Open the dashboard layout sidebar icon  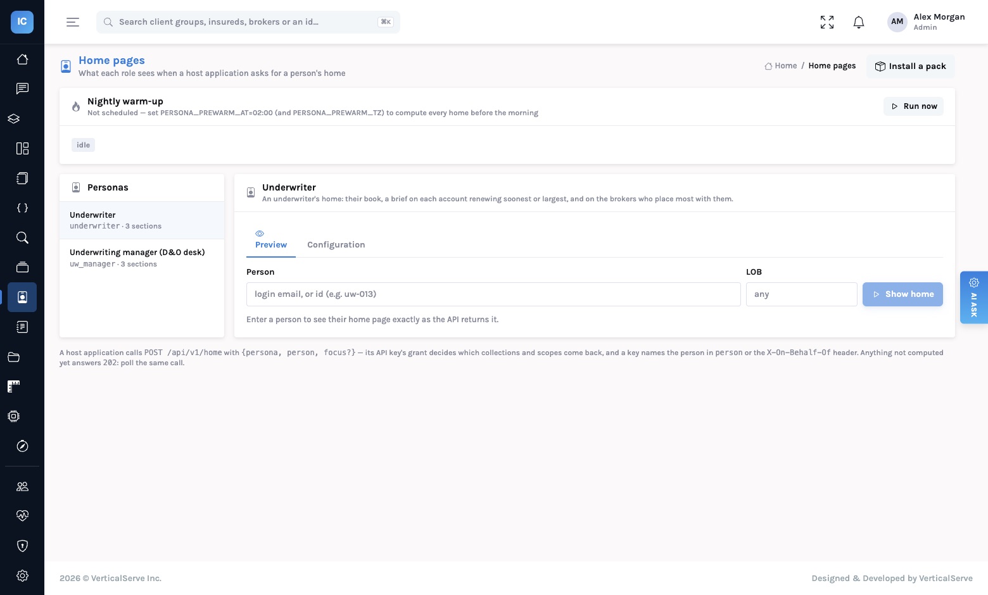pos(22,148)
